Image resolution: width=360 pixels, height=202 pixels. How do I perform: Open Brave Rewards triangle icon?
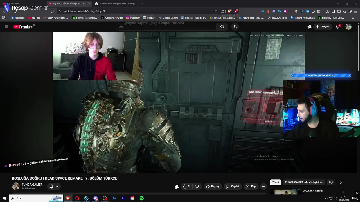[236, 11]
